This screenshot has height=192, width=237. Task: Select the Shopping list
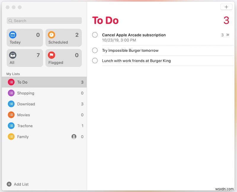[x=44, y=93]
